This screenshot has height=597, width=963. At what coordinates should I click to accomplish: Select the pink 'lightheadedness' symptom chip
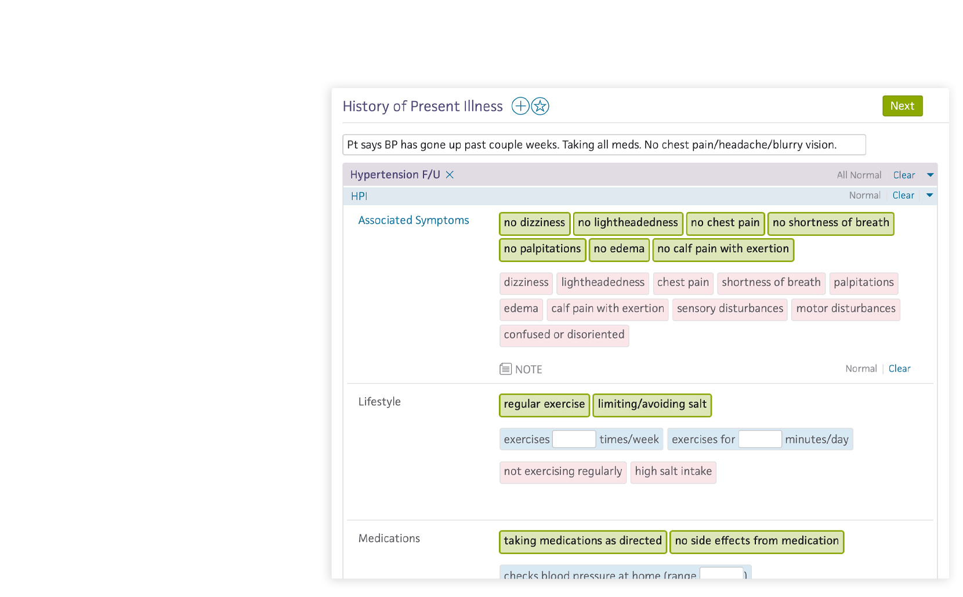(603, 283)
